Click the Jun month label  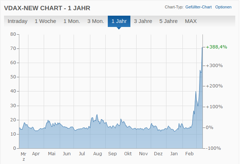pyautogui.click(x=67, y=153)
